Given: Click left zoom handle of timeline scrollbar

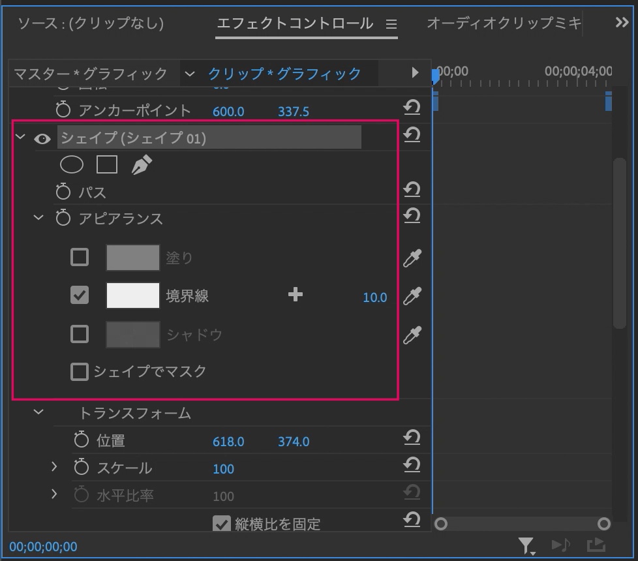Looking at the screenshot, I should [x=441, y=524].
